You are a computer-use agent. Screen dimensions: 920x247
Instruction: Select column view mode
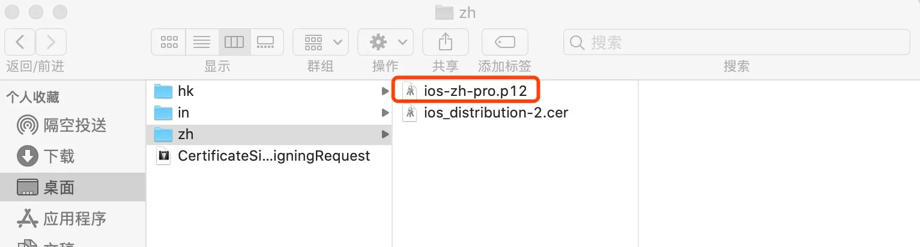tap(234, 42)
